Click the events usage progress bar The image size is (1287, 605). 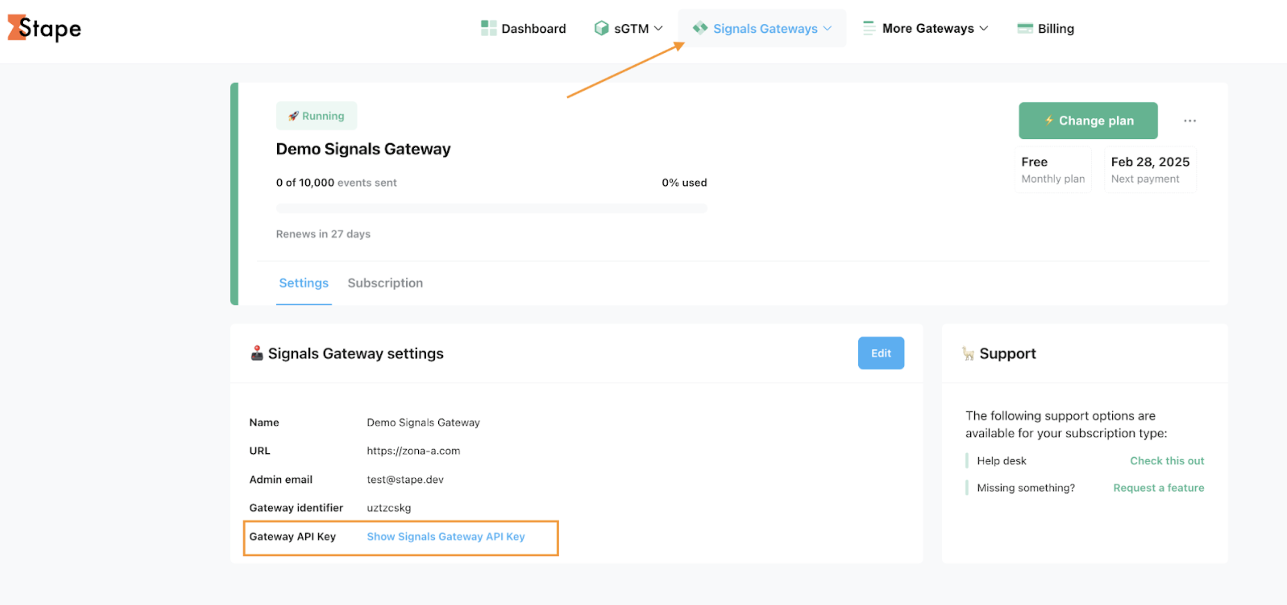click(x=491, y=208)
